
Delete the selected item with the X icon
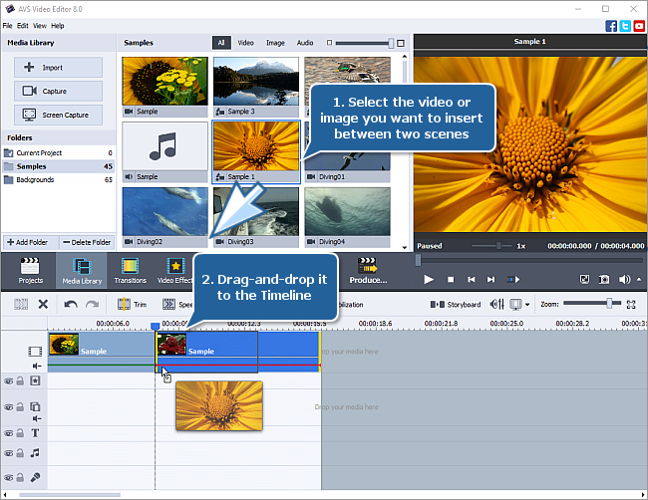tap(43, 304)
